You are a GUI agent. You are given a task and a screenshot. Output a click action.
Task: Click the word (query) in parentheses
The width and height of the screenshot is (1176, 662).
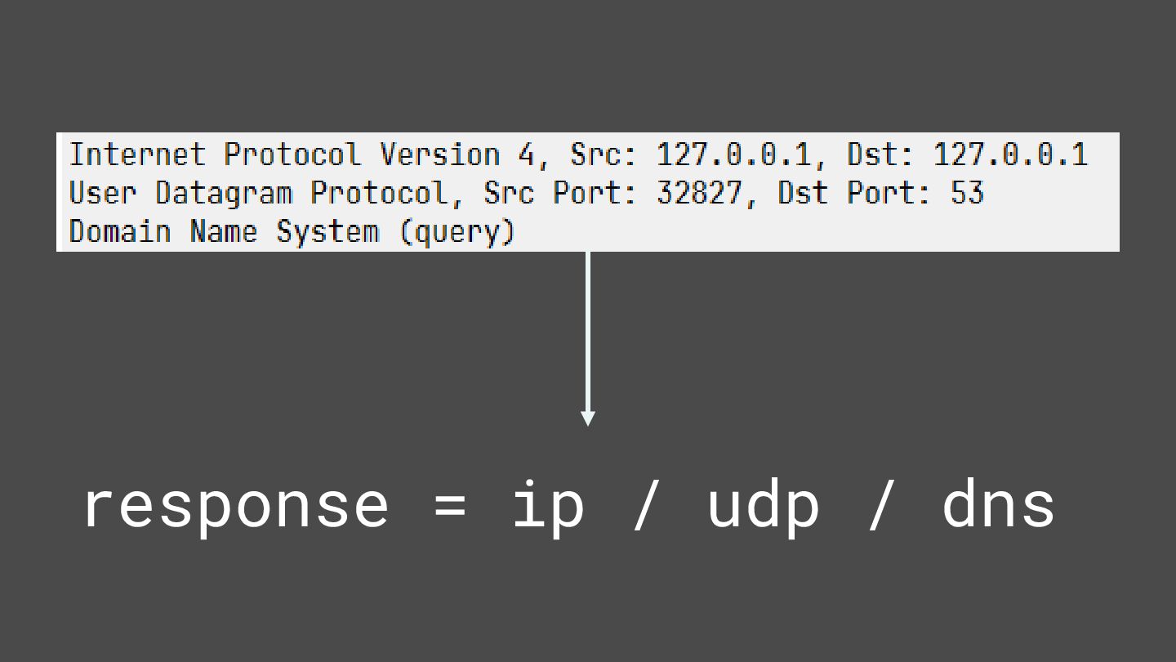coord(458,232)
